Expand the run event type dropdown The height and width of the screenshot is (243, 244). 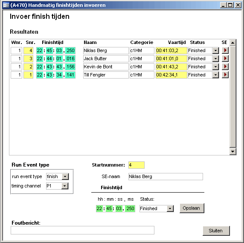[65, 177]
